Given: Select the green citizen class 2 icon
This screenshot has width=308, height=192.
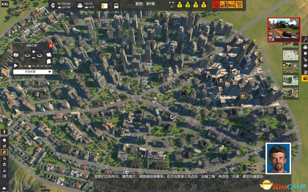Looking at the screenshot, I should pyautogui.click(x=187, y=5).
